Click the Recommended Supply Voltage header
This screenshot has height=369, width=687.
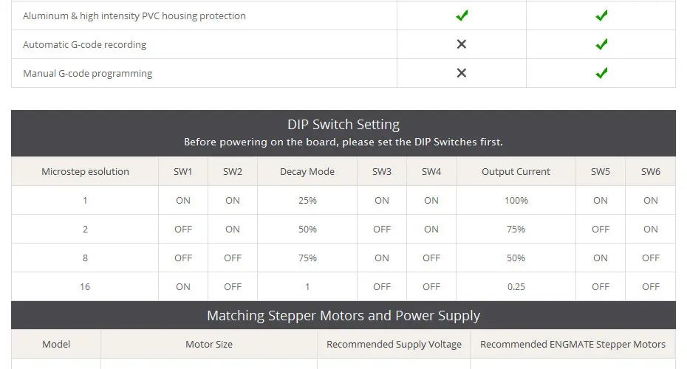[x=394, y=344]
